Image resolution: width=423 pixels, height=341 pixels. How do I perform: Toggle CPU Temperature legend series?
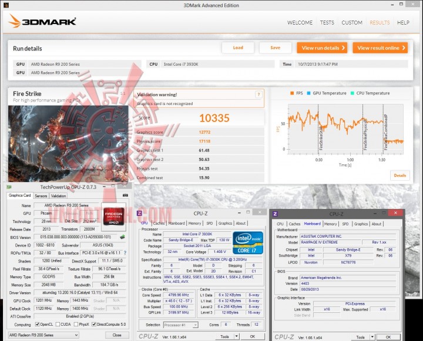[x=370, y=93]
